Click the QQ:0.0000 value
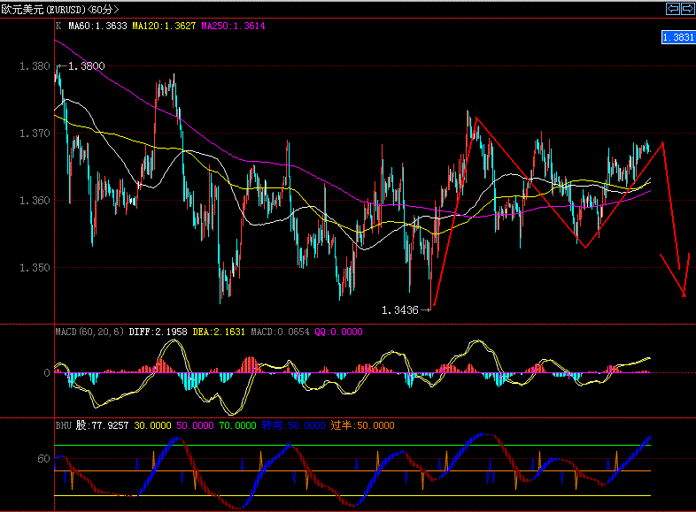This screenshot has width=696, height=512. tap(338, 332)
